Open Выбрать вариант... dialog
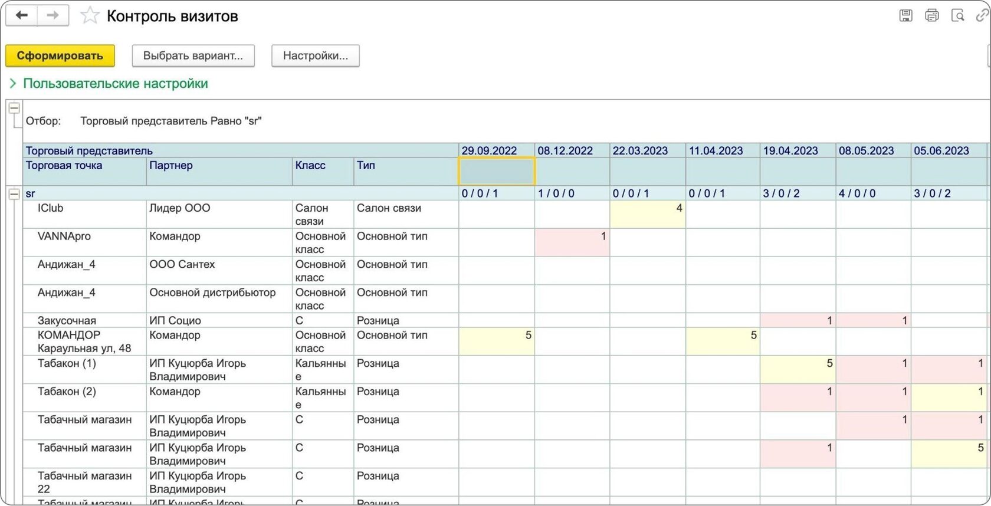The image size is (991, 506). pyautogui.click(x=193, y=55)
